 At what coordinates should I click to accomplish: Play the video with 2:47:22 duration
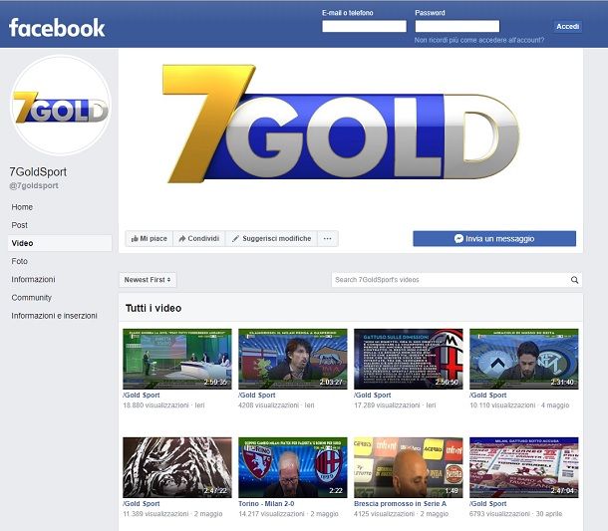point(177,467)
